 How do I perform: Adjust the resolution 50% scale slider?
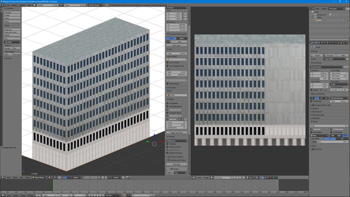[x=319, y=79]
